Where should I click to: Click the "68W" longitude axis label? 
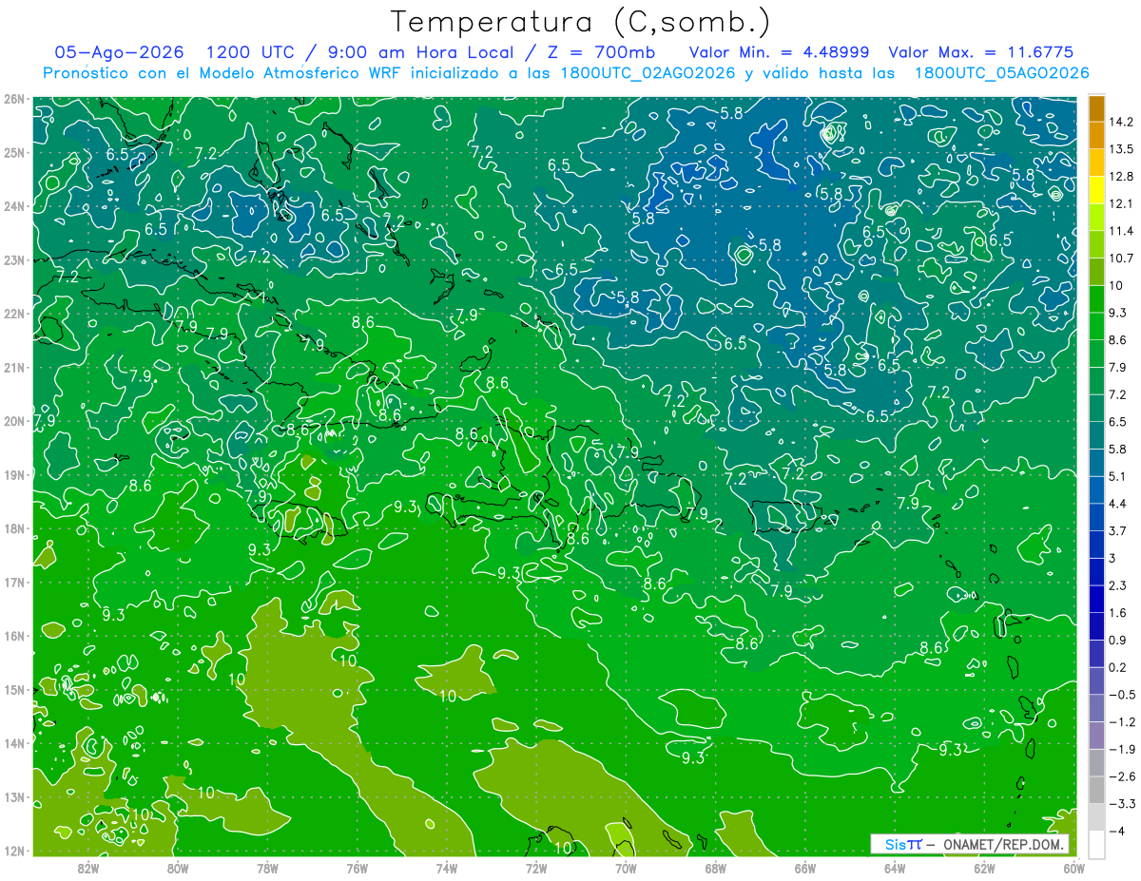[x=715, y=868]
